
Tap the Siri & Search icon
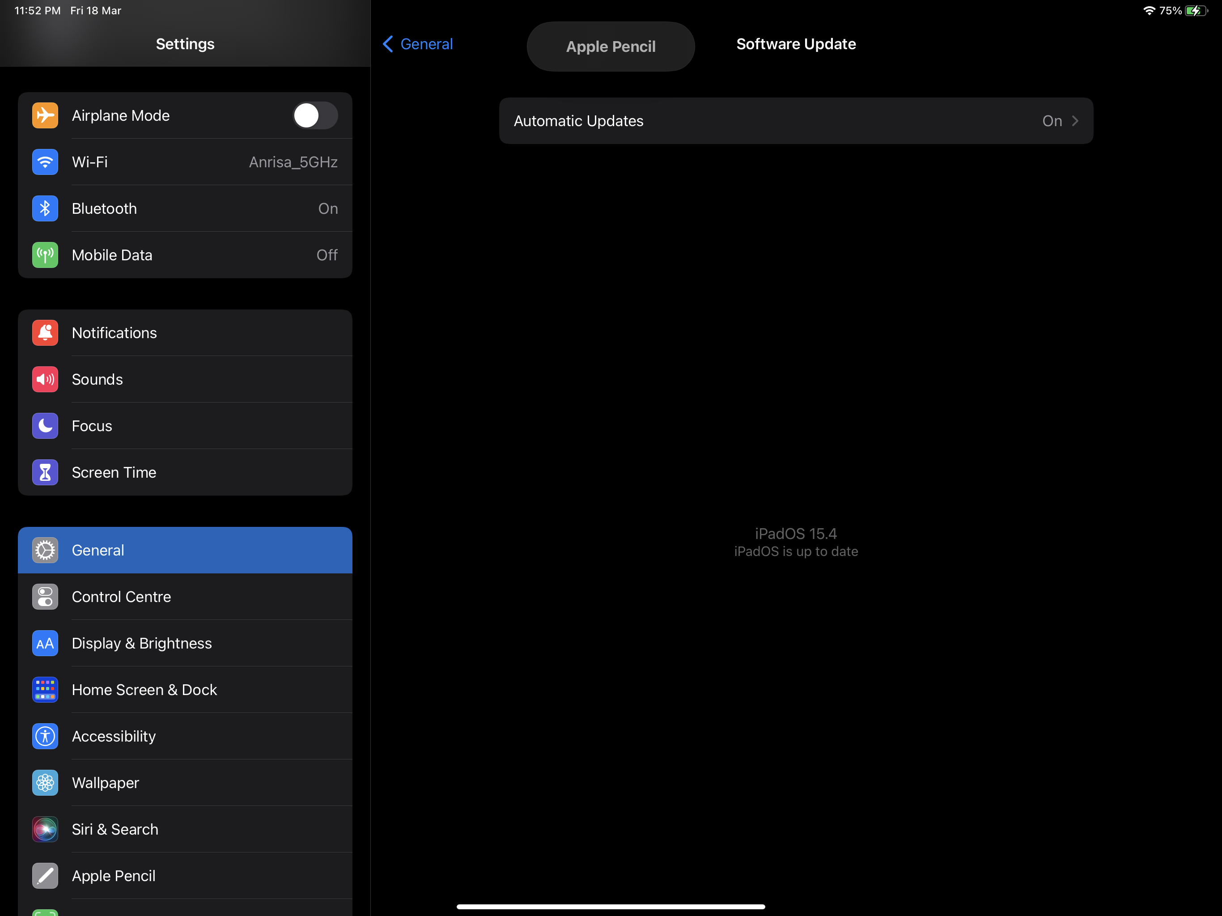tap(45, 829)
